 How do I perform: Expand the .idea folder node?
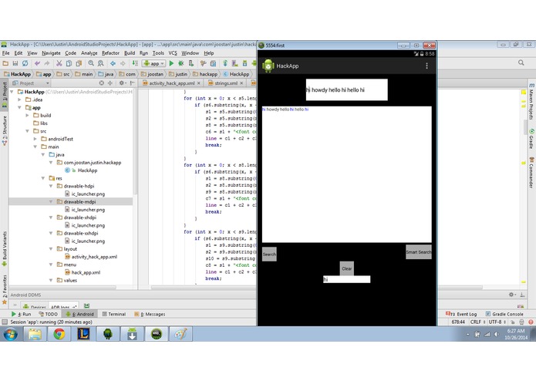20,99
